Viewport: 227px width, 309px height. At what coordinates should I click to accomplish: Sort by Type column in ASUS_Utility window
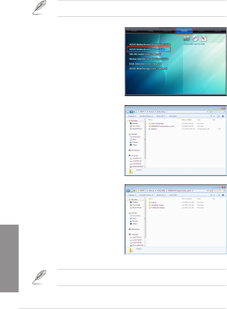click(199, 120)
